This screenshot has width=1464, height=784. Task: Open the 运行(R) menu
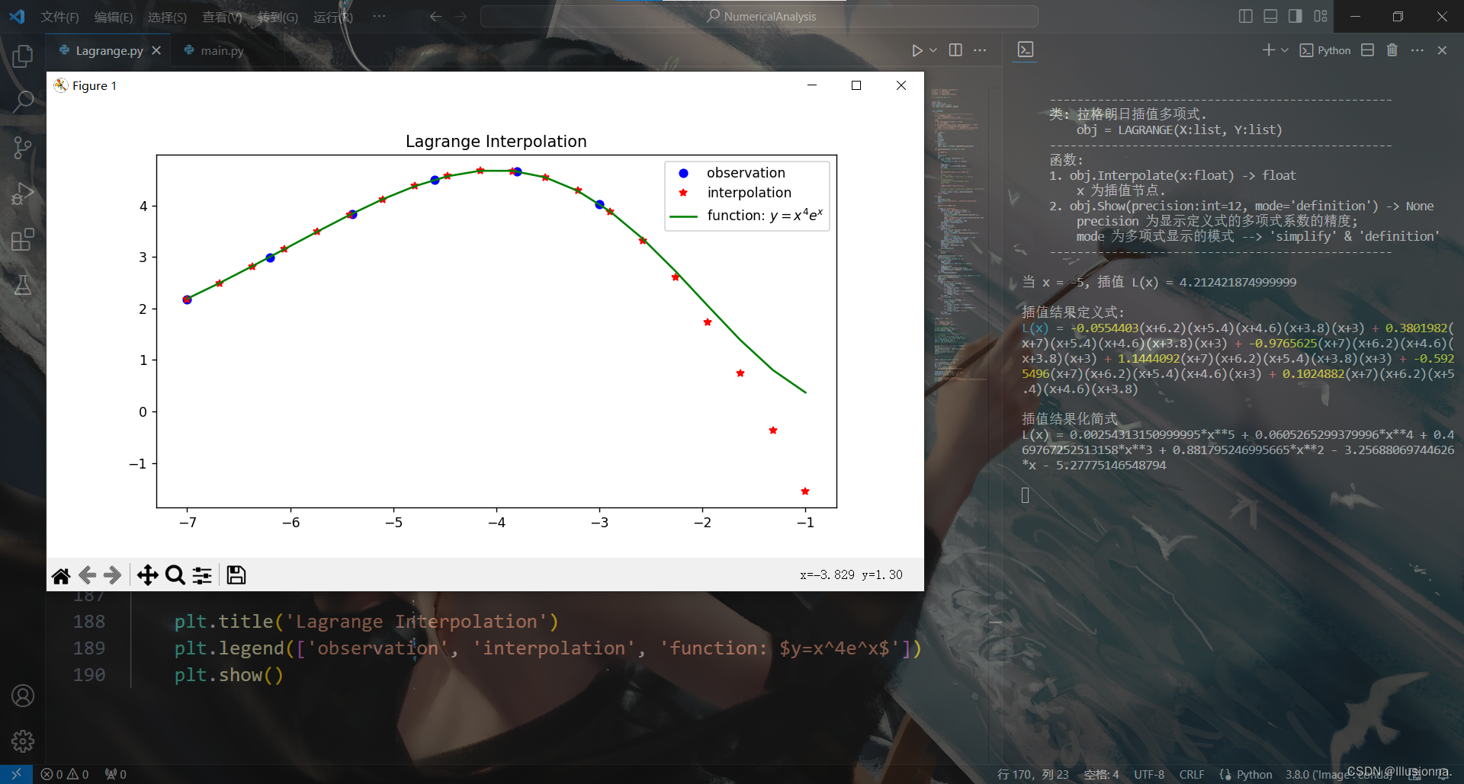[x=333, y=17]
